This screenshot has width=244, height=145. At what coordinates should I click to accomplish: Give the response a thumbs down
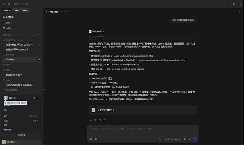point(95,120)
